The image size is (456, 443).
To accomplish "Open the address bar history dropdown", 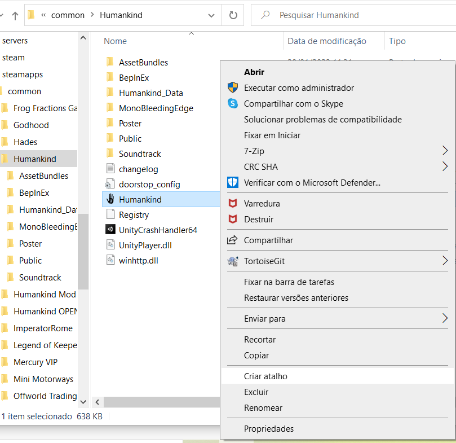I will (211, 15).
